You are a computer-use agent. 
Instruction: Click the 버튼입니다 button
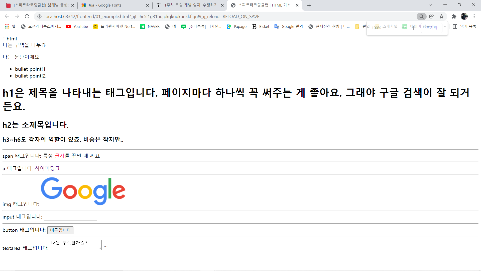[x=60, y=230]
